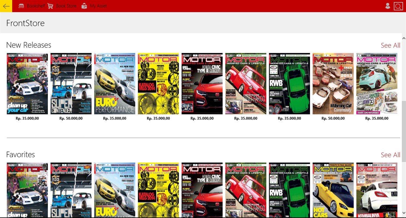The height and width of the screenshot is (218, 406).
Task: Click the yellow back arrow button
Action: tap(6, 6)
